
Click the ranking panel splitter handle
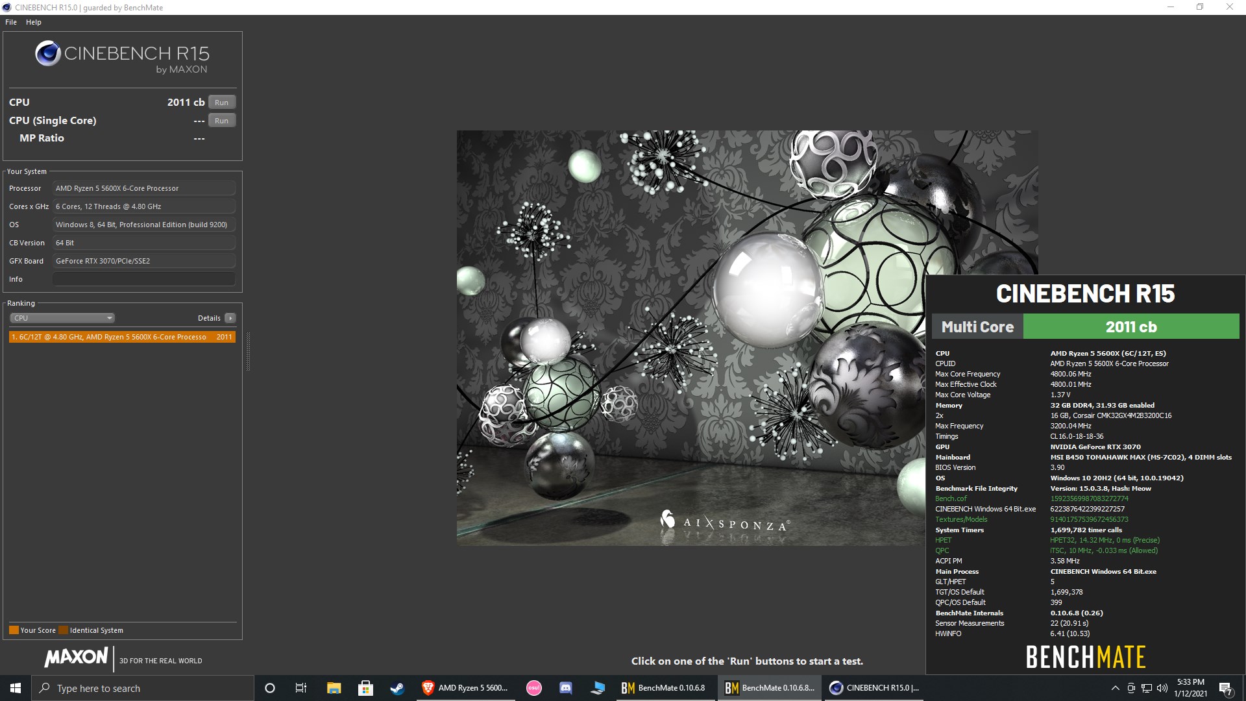pyautogui.click(x=248, y=351)
